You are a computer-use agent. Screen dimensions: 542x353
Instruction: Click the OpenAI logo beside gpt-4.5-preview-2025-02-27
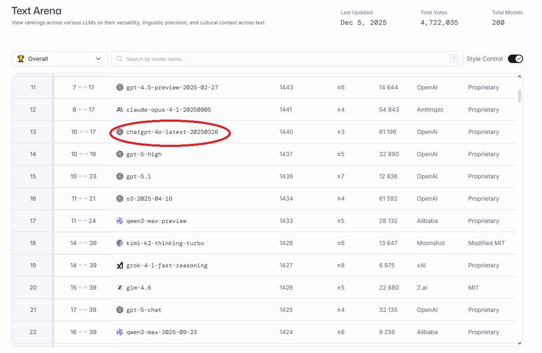pos(120,87)
